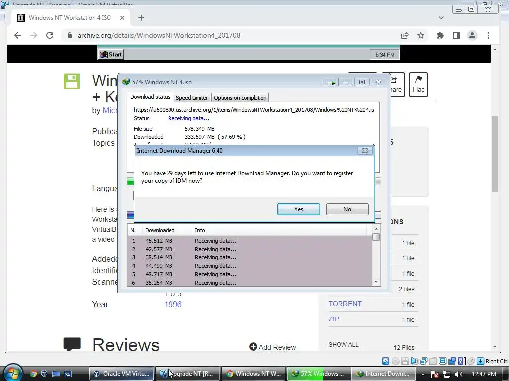The height and width of the screenshot is (381, 509).
Task: Go forward in Chrome browser
Action: 34,35
